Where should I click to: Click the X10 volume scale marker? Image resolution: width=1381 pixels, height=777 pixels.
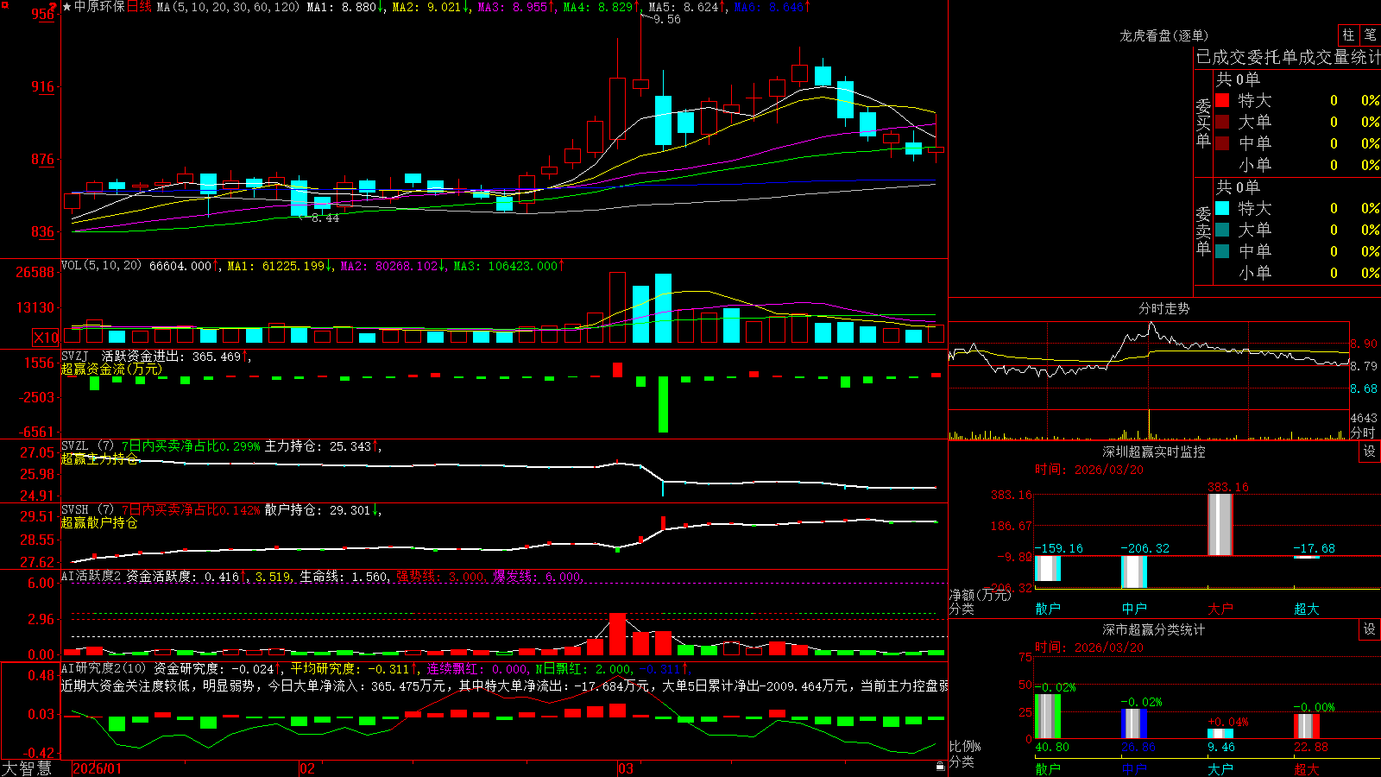46,338
